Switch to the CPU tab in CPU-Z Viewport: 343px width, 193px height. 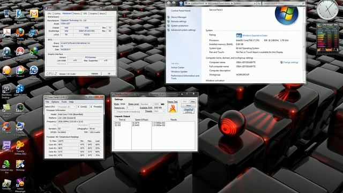[49, 13]
